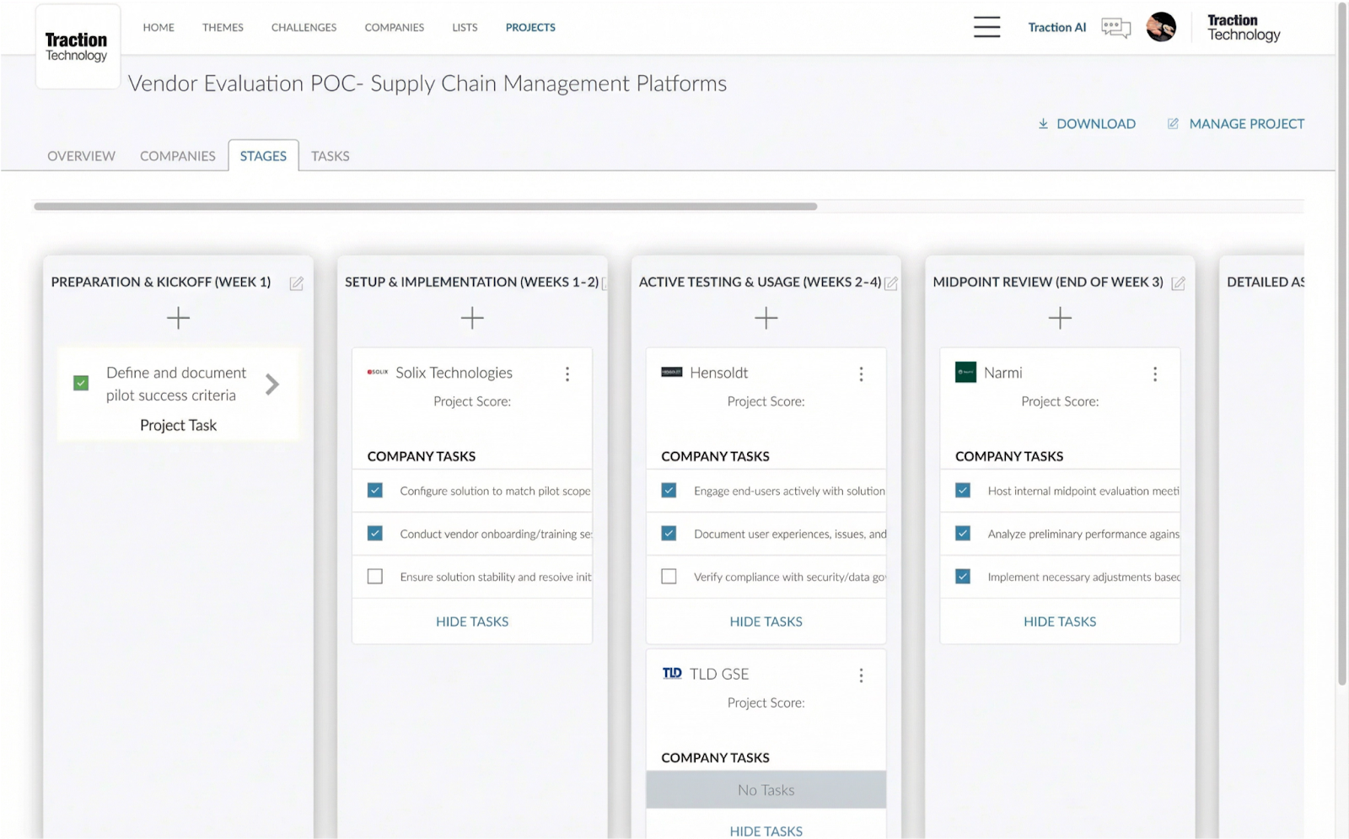The image size is (1349, 839).
Task: Click the No Tasks placeholder on TLD GSE
Action: (x=766, y=790)
